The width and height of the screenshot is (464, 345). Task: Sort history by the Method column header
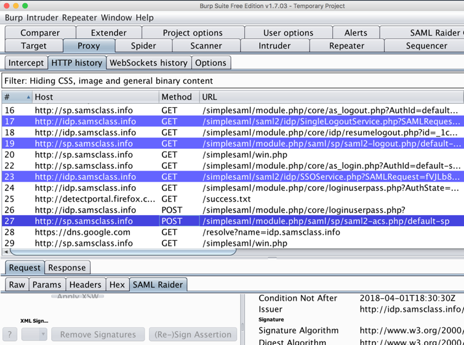176,97
